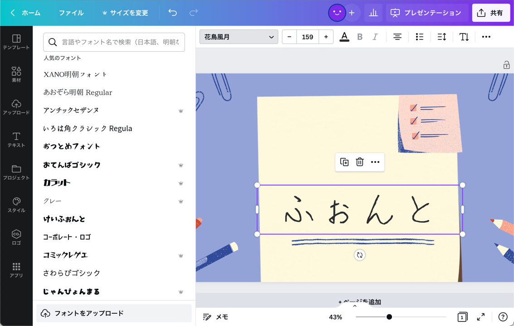
Task: Open the メモ notes panel
Action: tap(215, 317)
